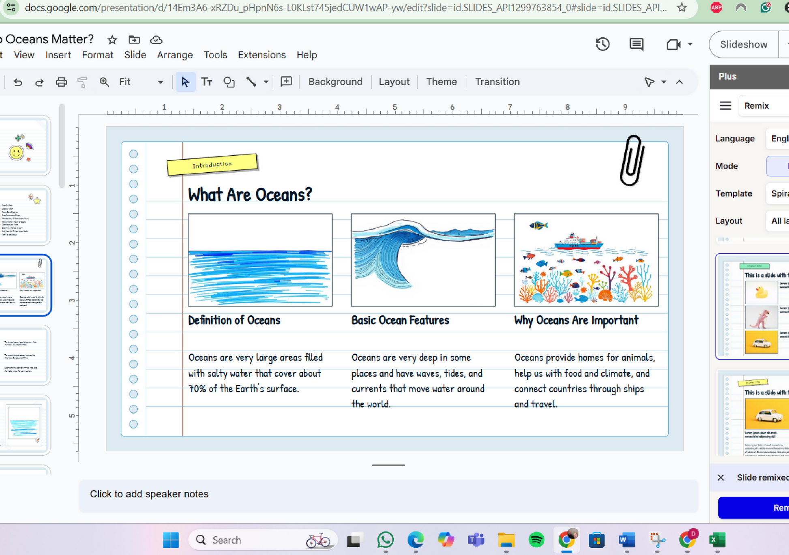Viewport: 789px width, 555px height.
Task: Click the Print icon in toolbar
Action: (x=61, y=82)
